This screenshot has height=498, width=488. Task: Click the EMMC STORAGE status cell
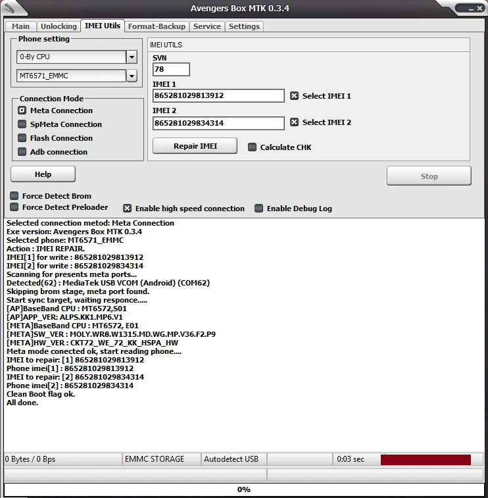pos(162,459)
